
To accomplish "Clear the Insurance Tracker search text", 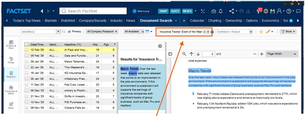I will [204, 32].
